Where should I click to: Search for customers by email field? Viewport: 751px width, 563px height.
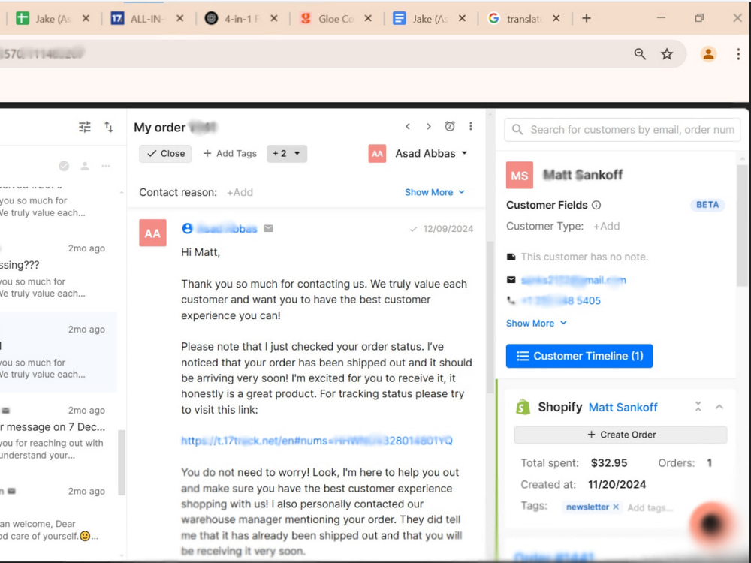622,130
